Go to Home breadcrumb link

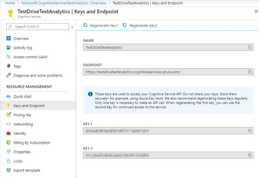pos(10,3)
